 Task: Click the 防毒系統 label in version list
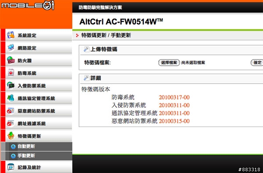123,97
